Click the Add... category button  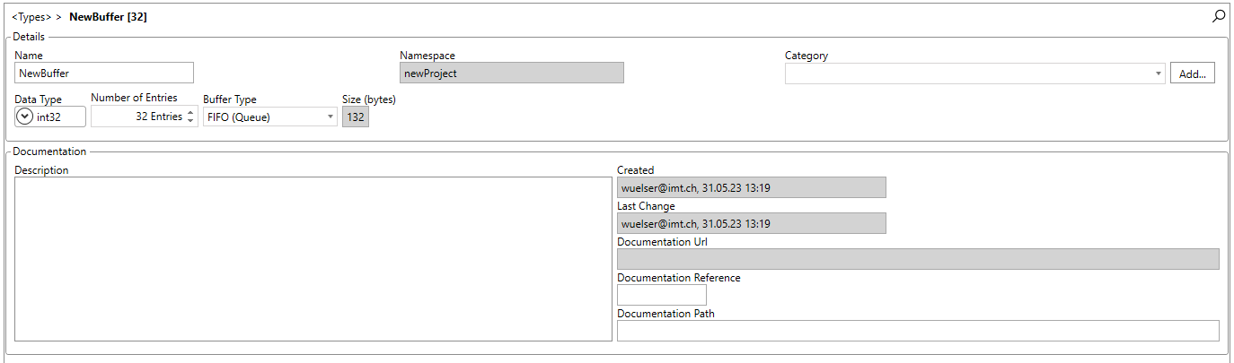tap(1193, 74)
